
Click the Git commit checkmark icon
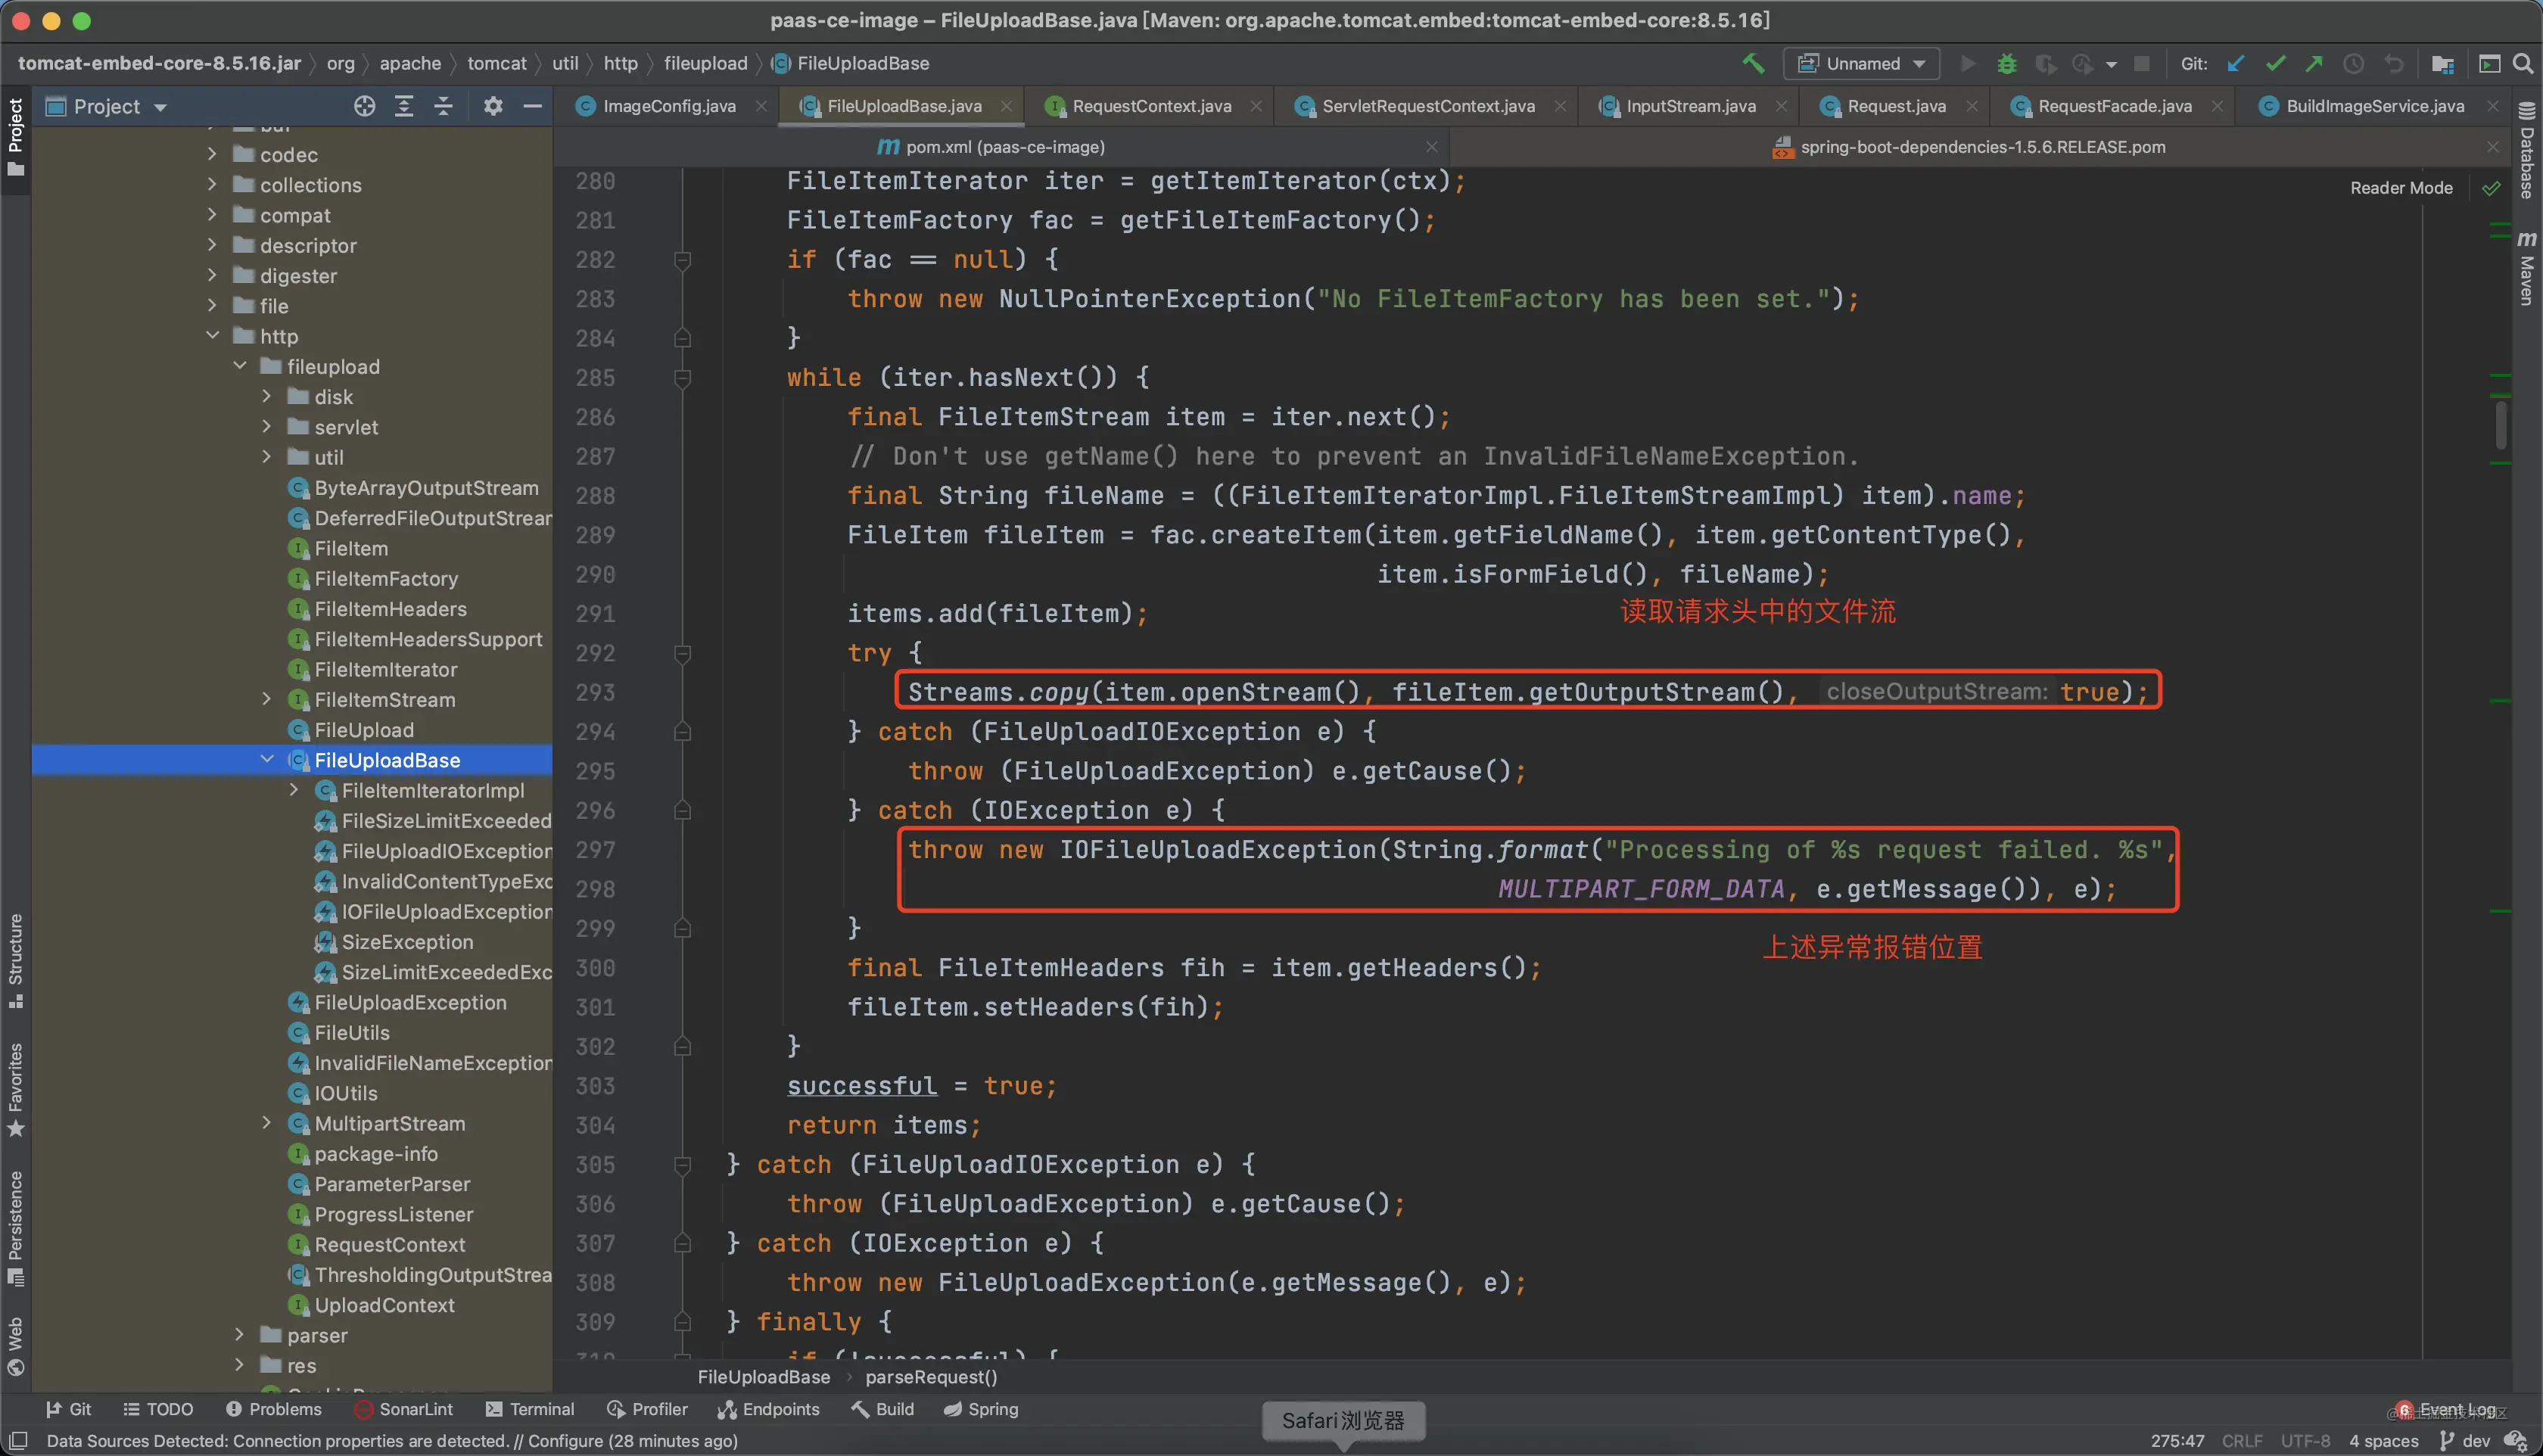[x=2275, y=64]
